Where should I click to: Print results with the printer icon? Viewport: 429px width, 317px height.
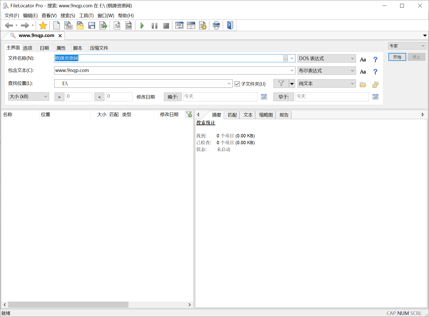tap(216, 25)
